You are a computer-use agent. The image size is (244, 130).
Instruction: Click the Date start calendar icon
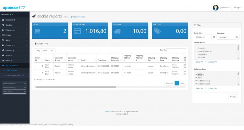point(214,37)
